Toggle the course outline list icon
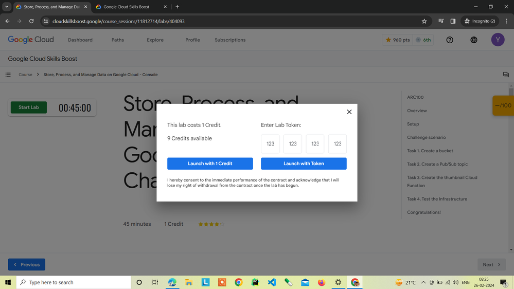Image resolution: width=514 pixels, height=289 pixels. [x=8, y=75]
